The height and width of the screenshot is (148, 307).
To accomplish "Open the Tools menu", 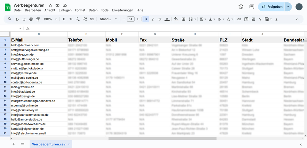I will coord(105,10).
